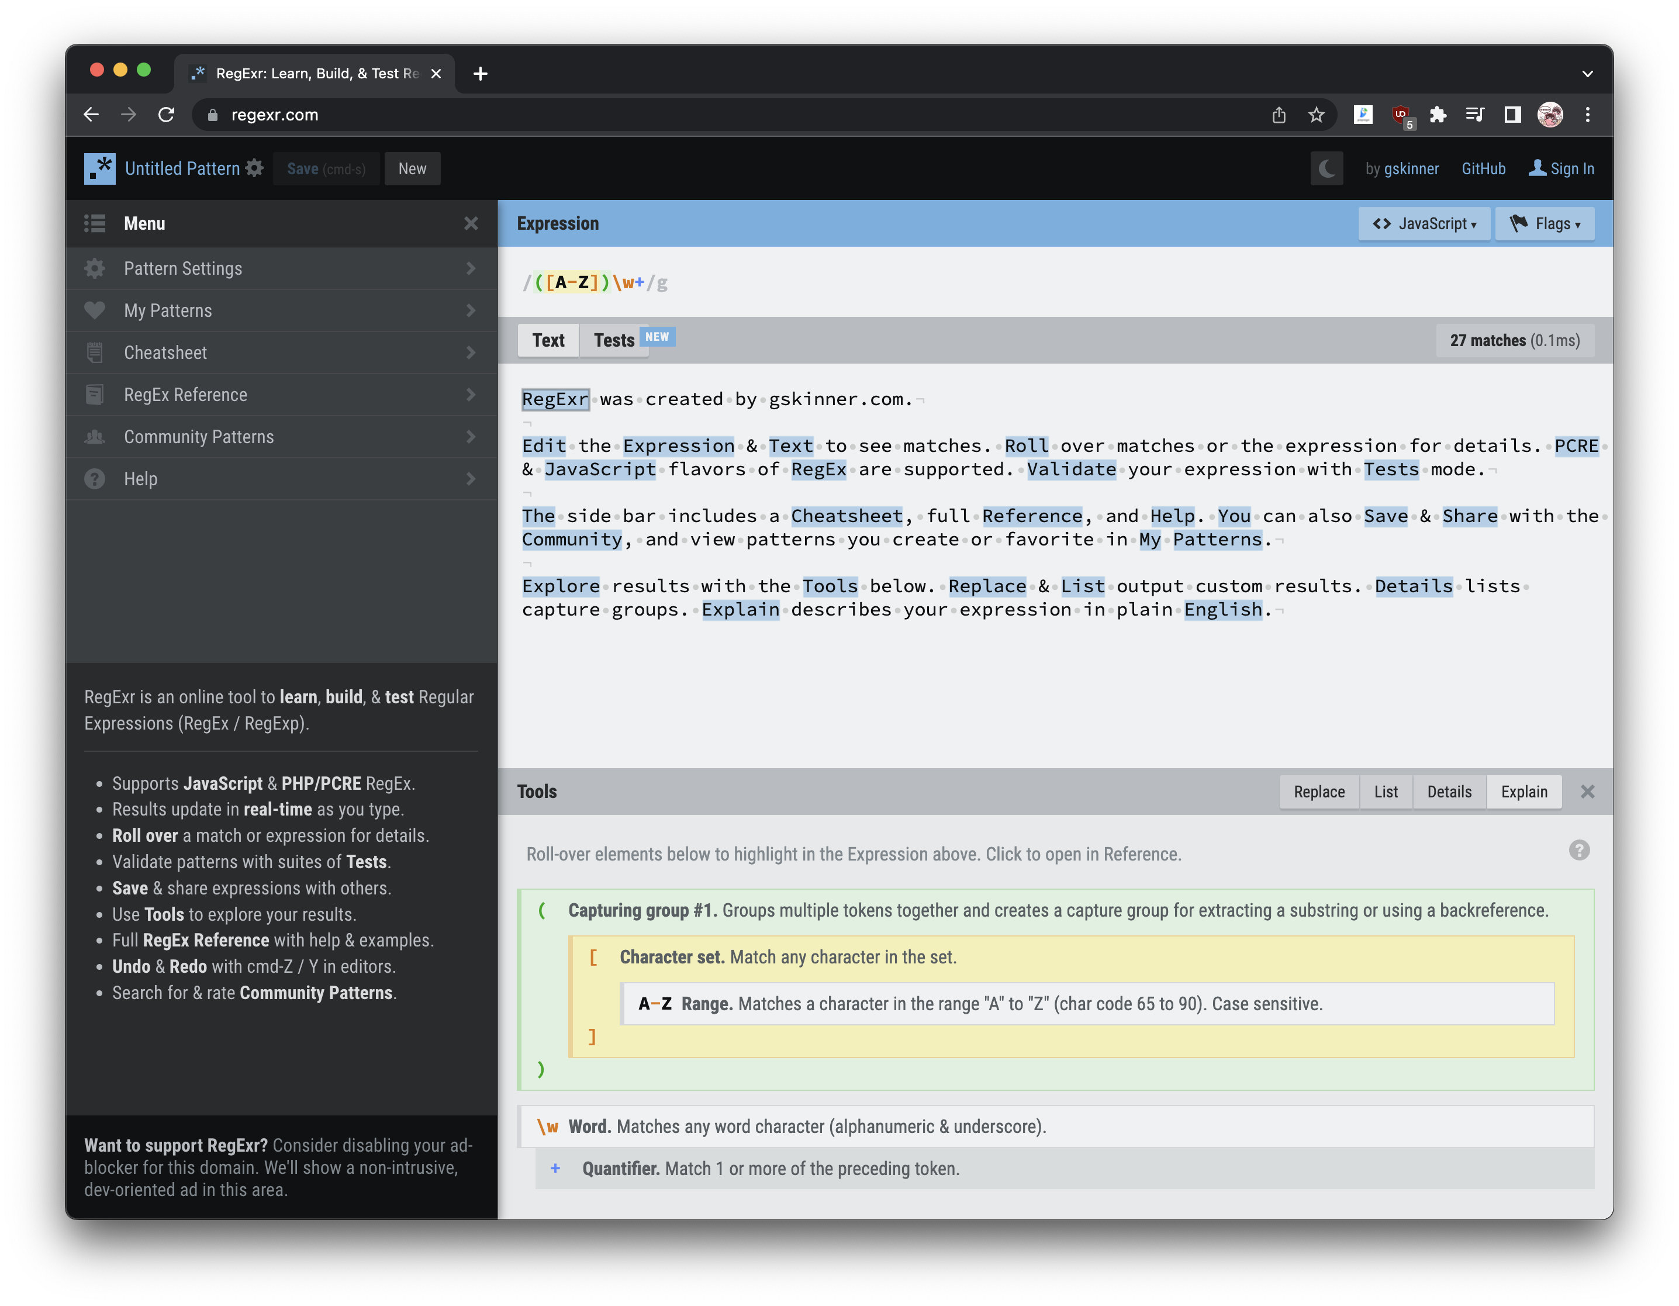
Task: Bookmark this page with the star icon
Action: (x=1316, y=115)
